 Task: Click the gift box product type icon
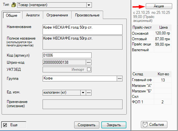pyautogui.click(x=14, y=5)
